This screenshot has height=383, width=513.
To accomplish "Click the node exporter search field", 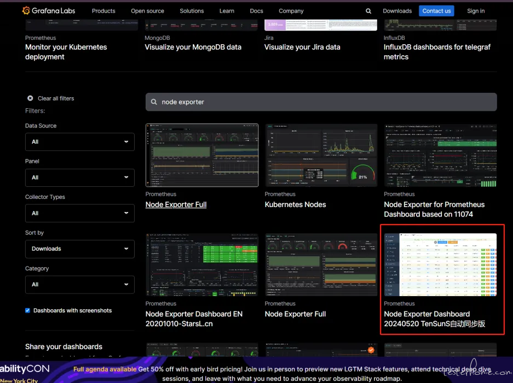I will pyautogui.click(x=321, y=102).
